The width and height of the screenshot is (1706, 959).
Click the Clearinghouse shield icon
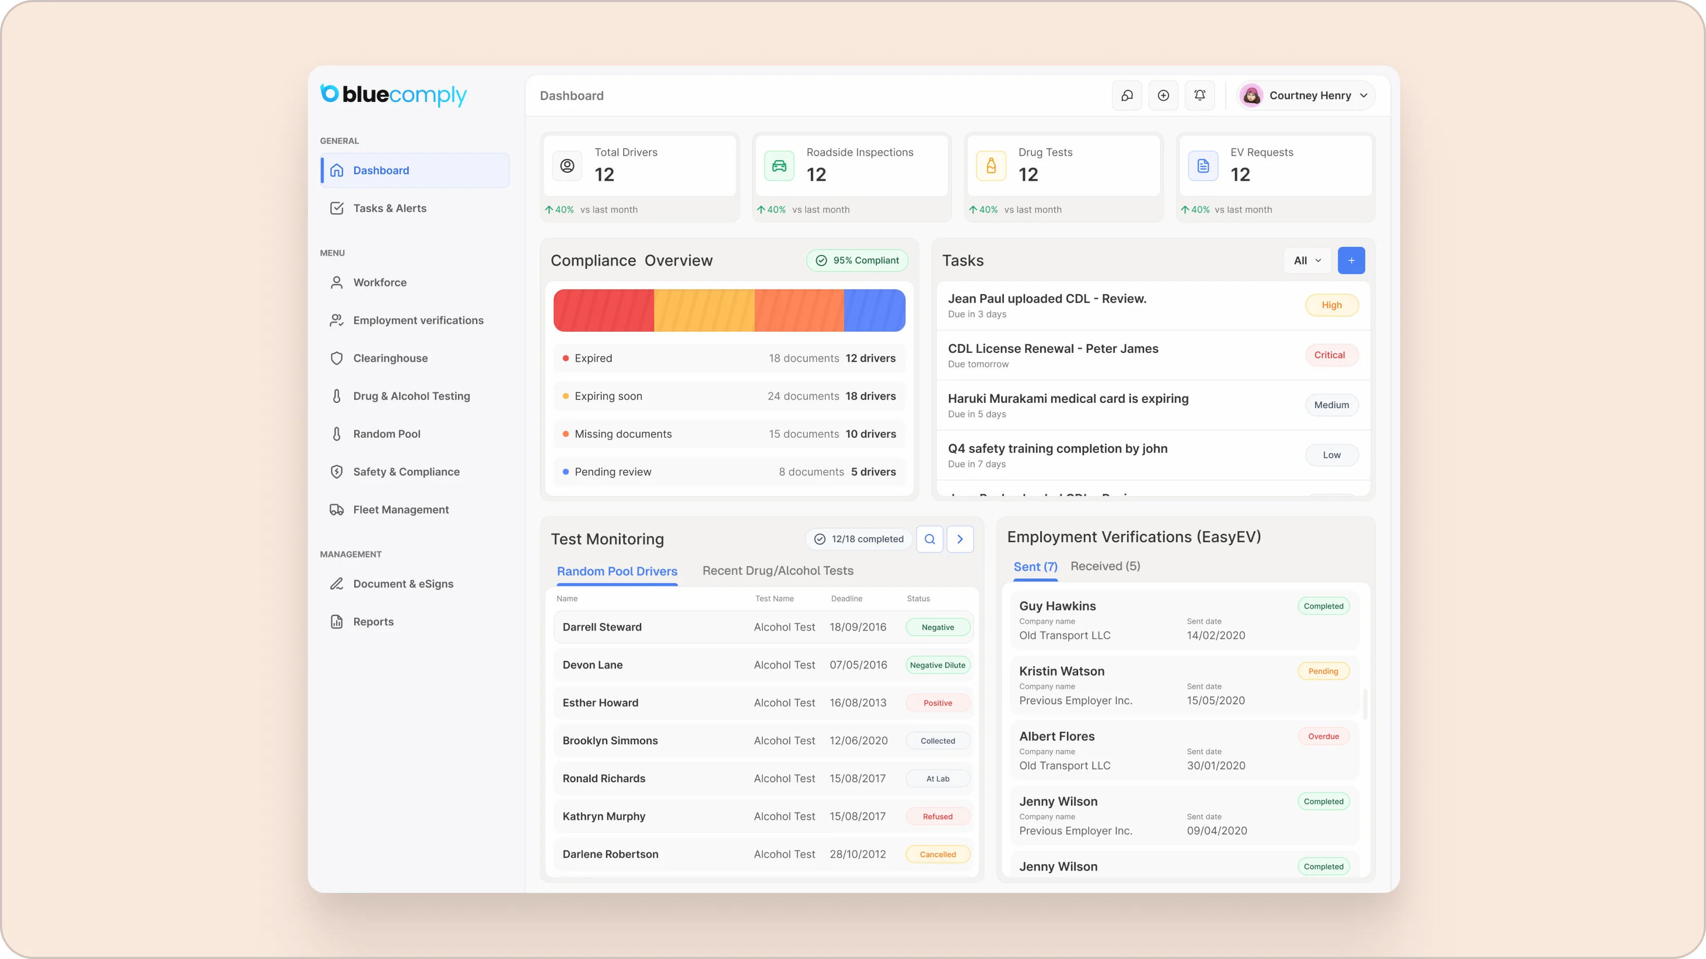pyautogui.click(x=337, y=358)
